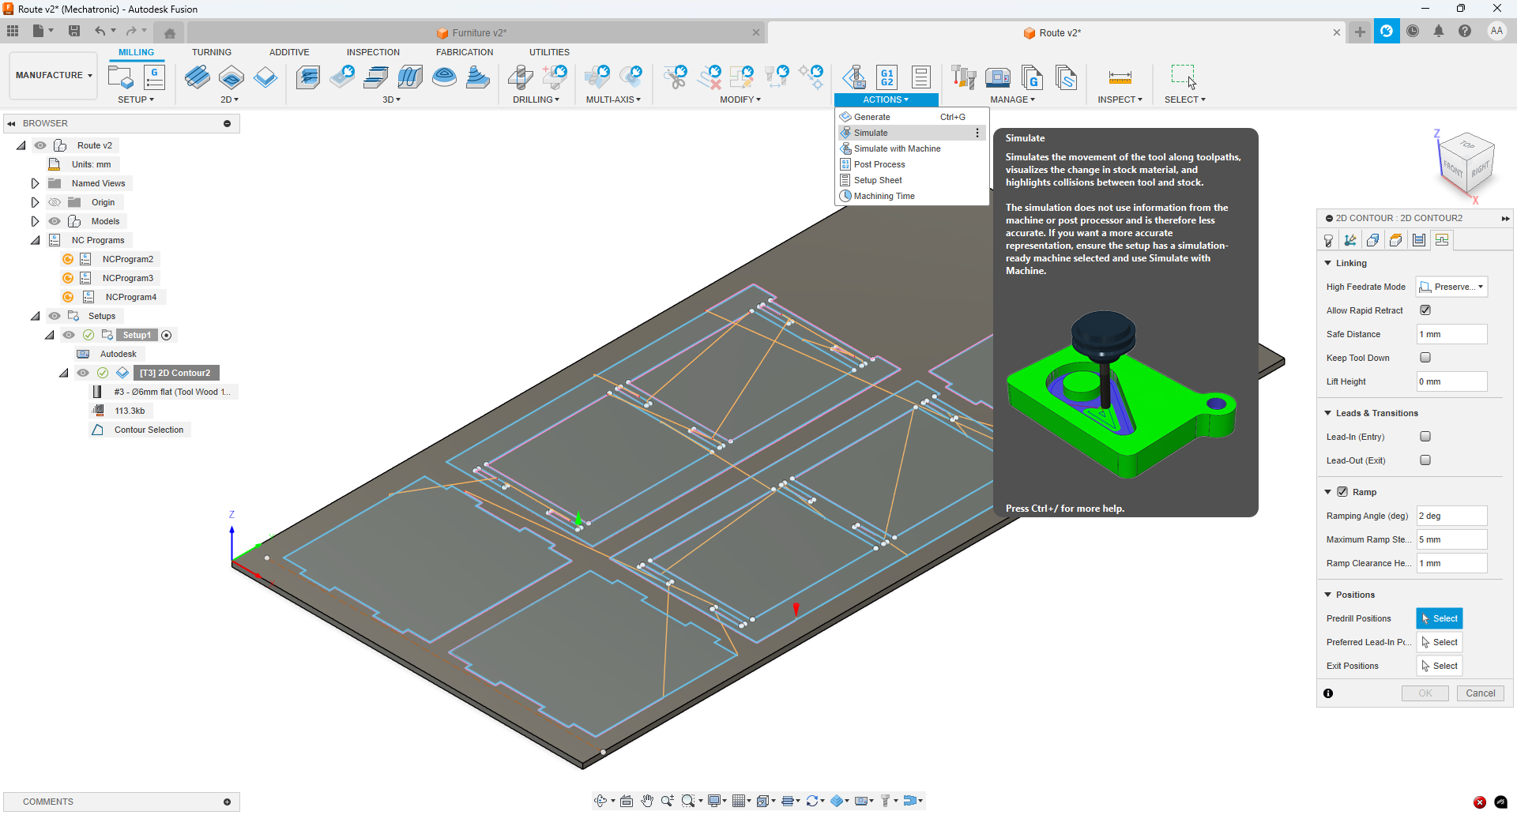Open the Tool tab in 2D Contour dialog
The height and width of the screenshot is (815, 1517).
click(x=1328, y=240)
